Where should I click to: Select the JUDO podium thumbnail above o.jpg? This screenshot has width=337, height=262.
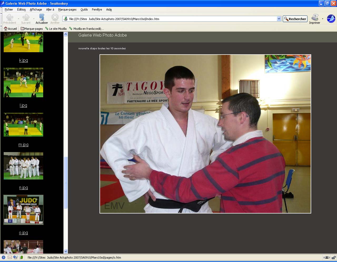(x=23, y=210)
